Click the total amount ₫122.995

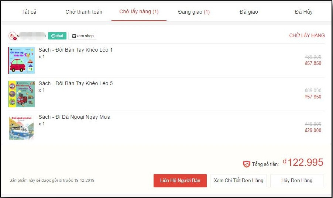(303, 163)
